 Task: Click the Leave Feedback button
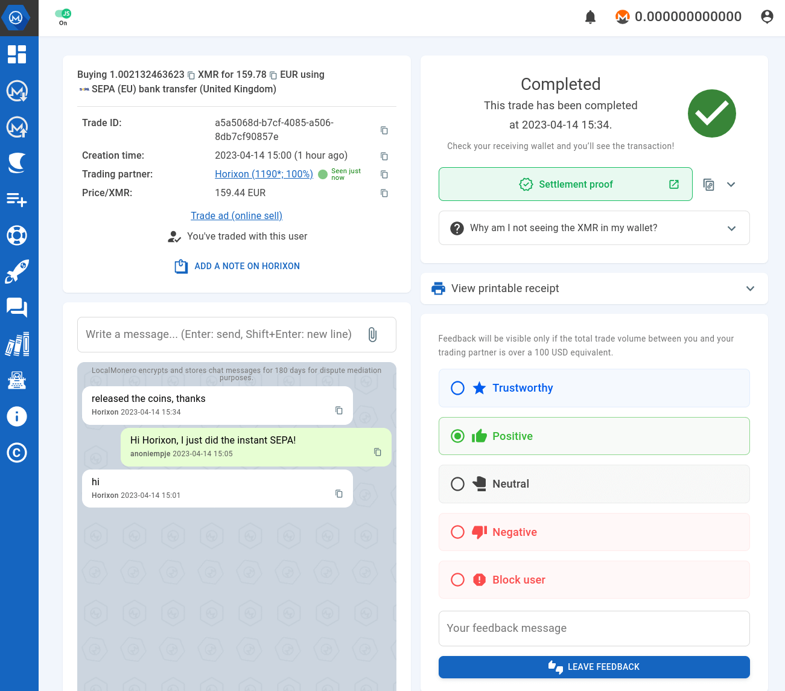[594, 667]
